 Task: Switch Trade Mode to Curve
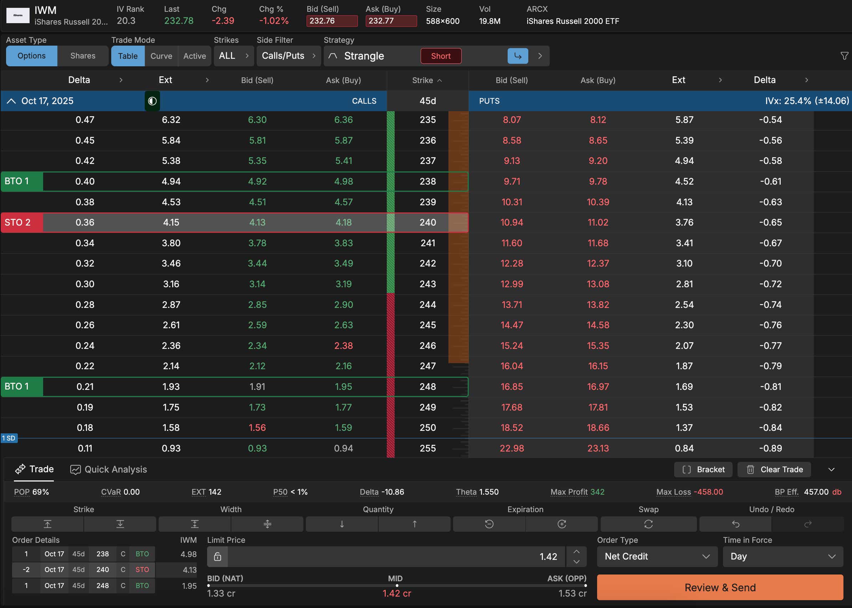click(x=161, y=56)
